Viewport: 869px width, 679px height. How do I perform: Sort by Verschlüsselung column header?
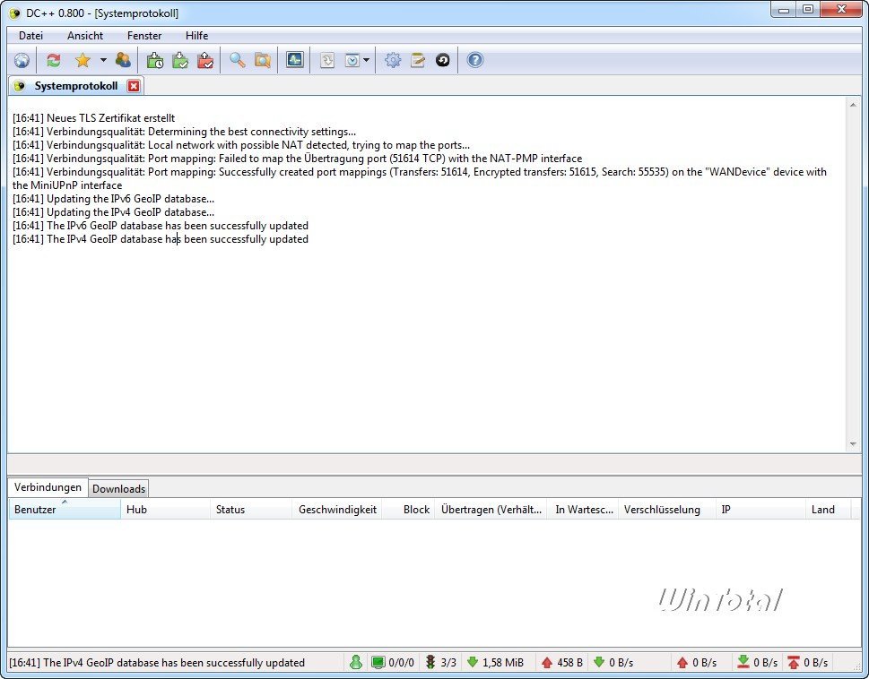[667, 509]
